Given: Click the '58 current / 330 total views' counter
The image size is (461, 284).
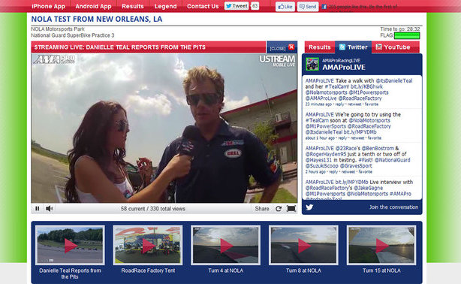Looking at the screenshot, I should 153,209.
